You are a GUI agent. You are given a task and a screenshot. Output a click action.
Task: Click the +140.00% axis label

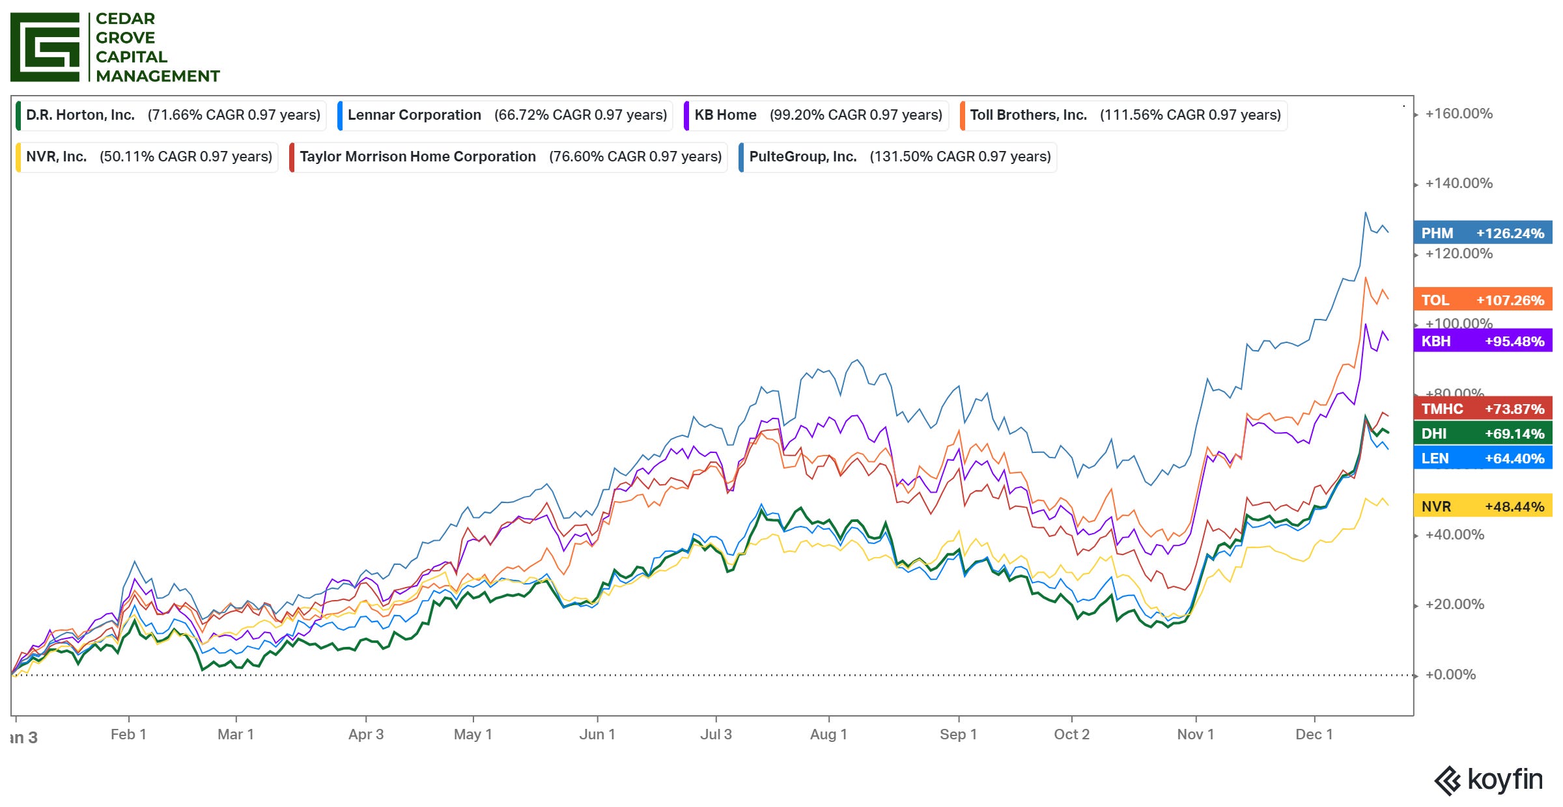(1459, 184)
